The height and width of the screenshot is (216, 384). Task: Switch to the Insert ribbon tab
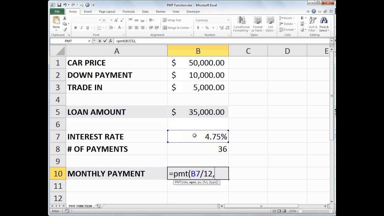[x=88, y=11]
